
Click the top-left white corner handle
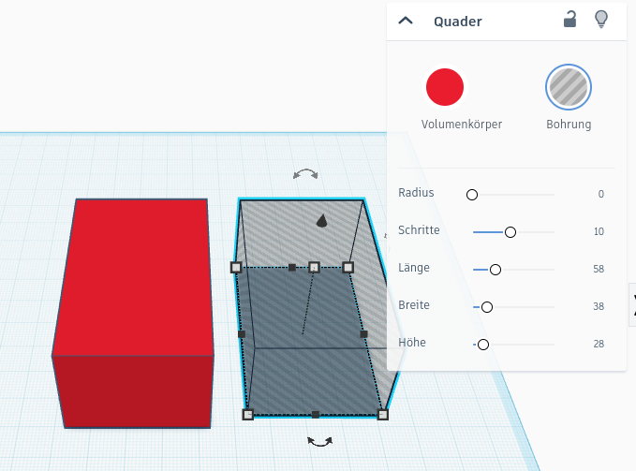coord(236,267)
